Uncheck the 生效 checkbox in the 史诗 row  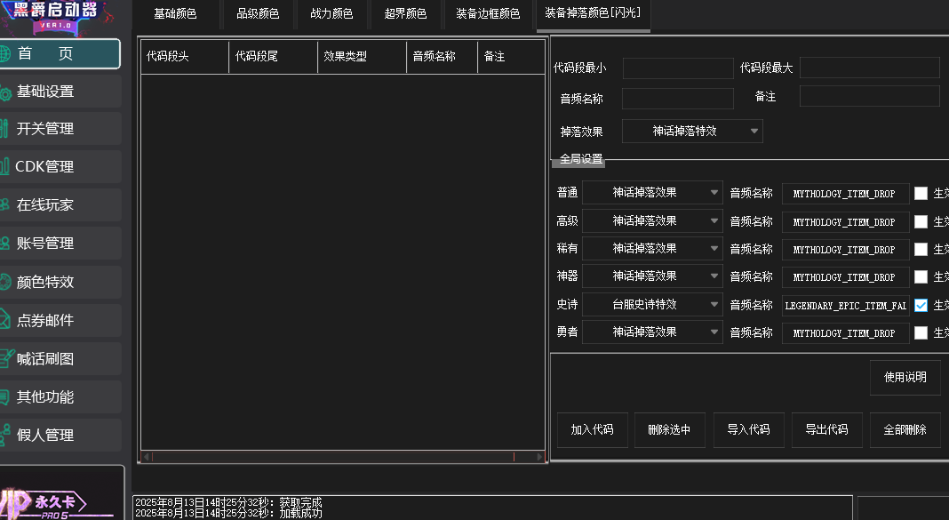(x=921, y=305)
